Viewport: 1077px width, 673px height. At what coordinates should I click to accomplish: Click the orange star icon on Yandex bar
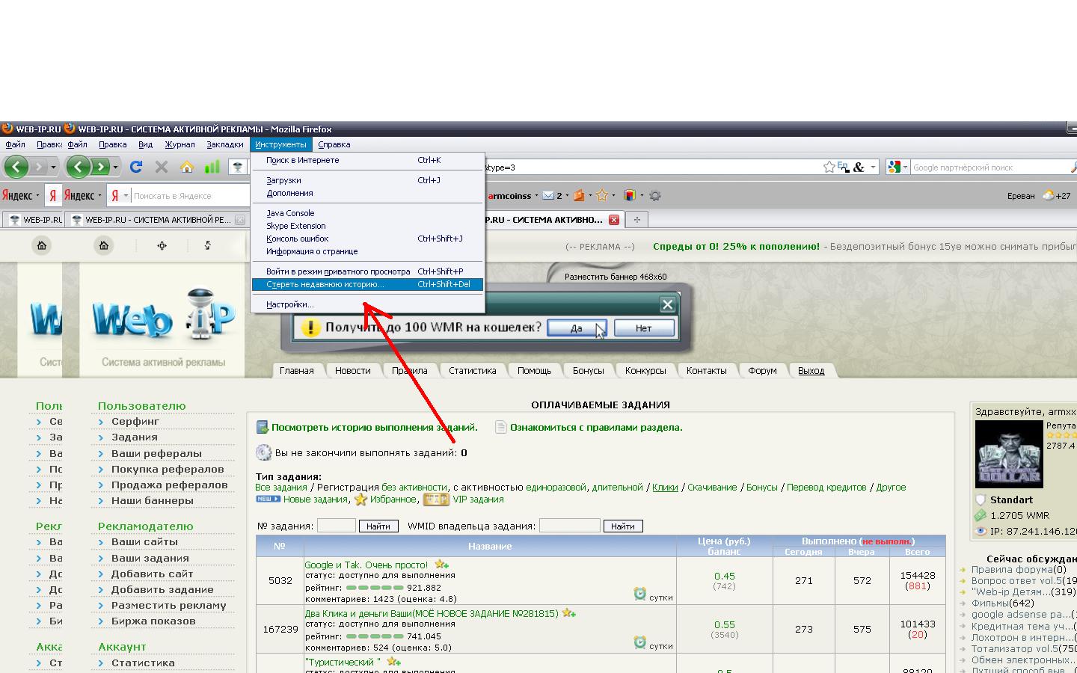click(x=602, y=196)
